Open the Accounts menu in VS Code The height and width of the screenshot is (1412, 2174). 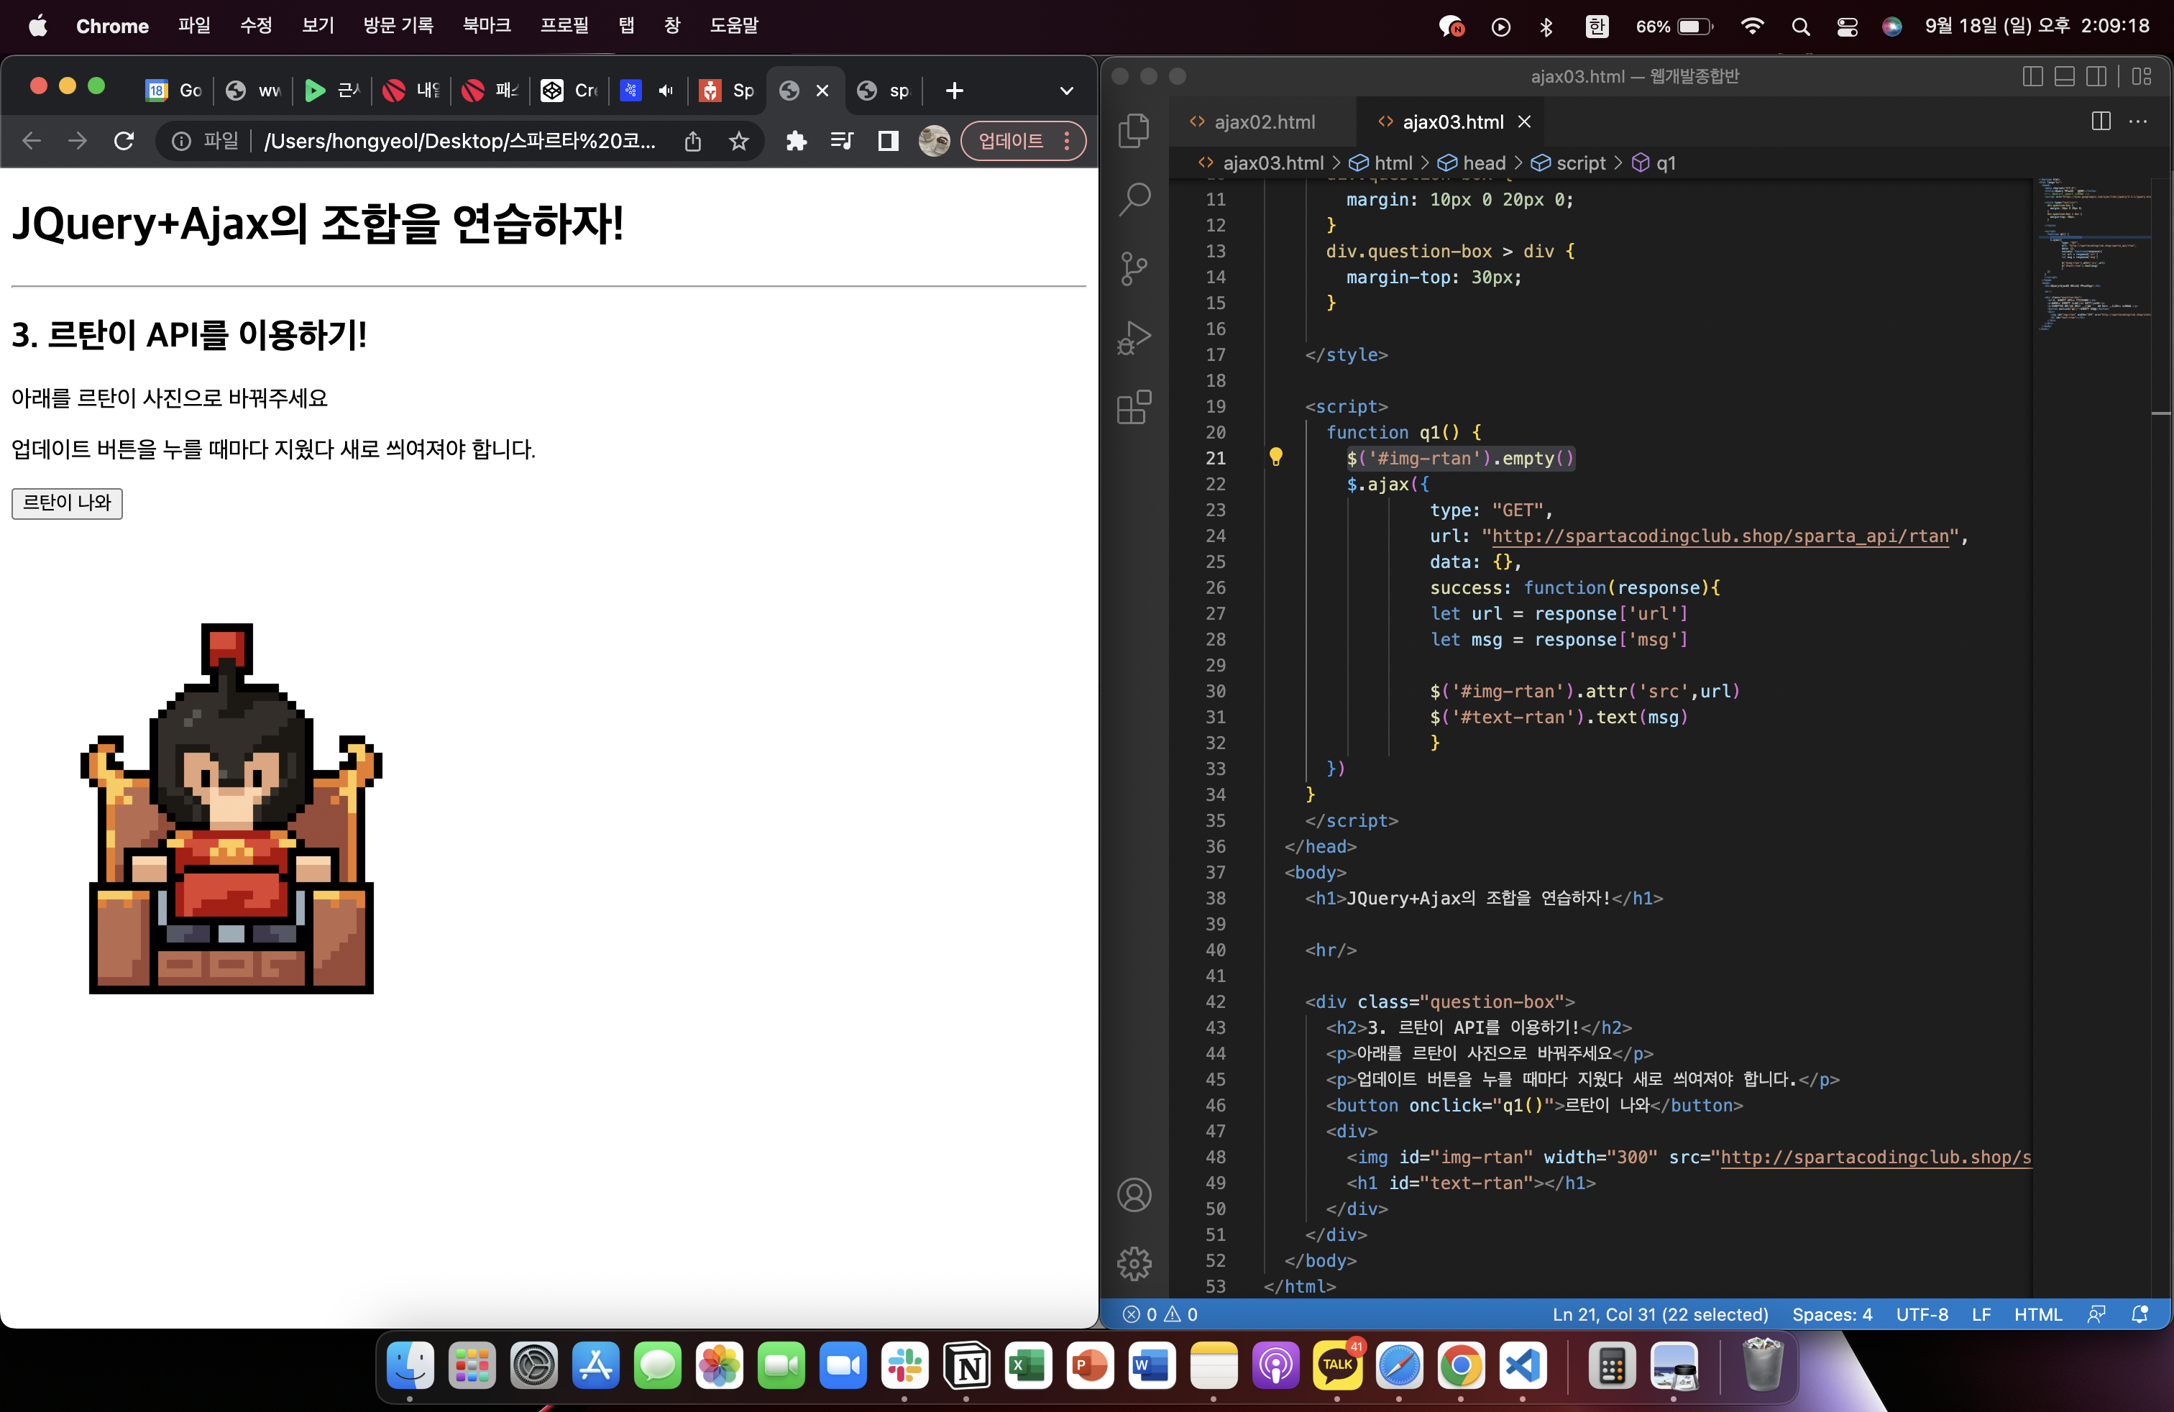point(1134,1195)
